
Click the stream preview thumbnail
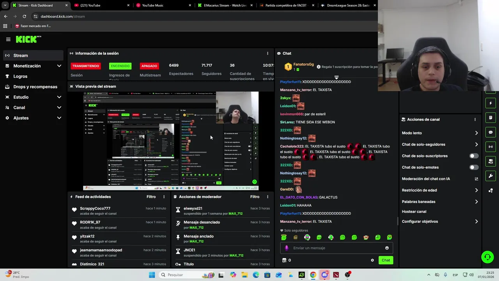pyautogui.click(x=171, y=141)
